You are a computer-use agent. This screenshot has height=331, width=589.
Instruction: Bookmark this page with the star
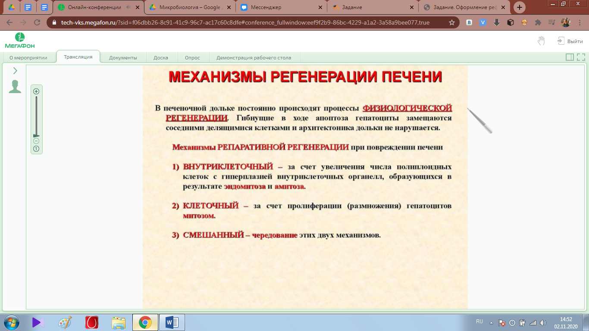(x=451, y=22)
